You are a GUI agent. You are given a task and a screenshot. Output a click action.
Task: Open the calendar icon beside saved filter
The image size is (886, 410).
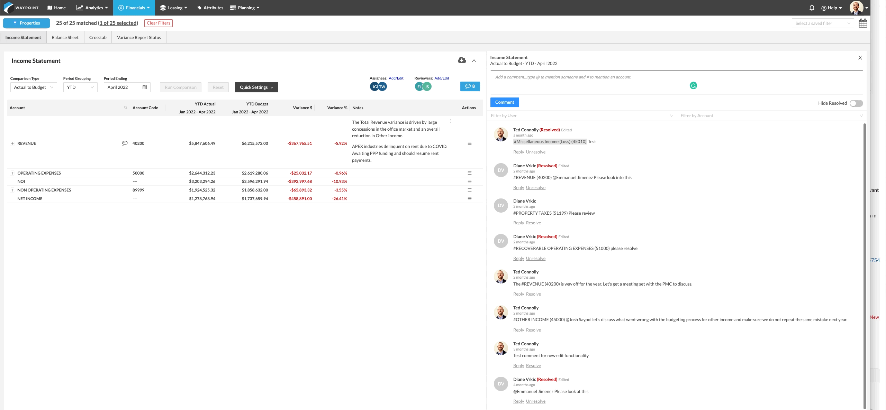pos(863,23)
